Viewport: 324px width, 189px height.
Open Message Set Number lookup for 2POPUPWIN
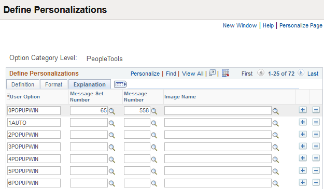(112, 135)
